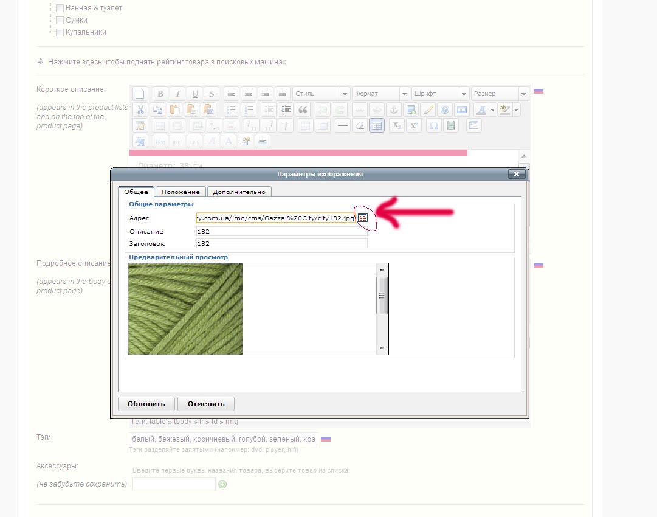Screen dimensions: 657x517
Task: Click the new document icon in editor toolbar
Action: 140,94
